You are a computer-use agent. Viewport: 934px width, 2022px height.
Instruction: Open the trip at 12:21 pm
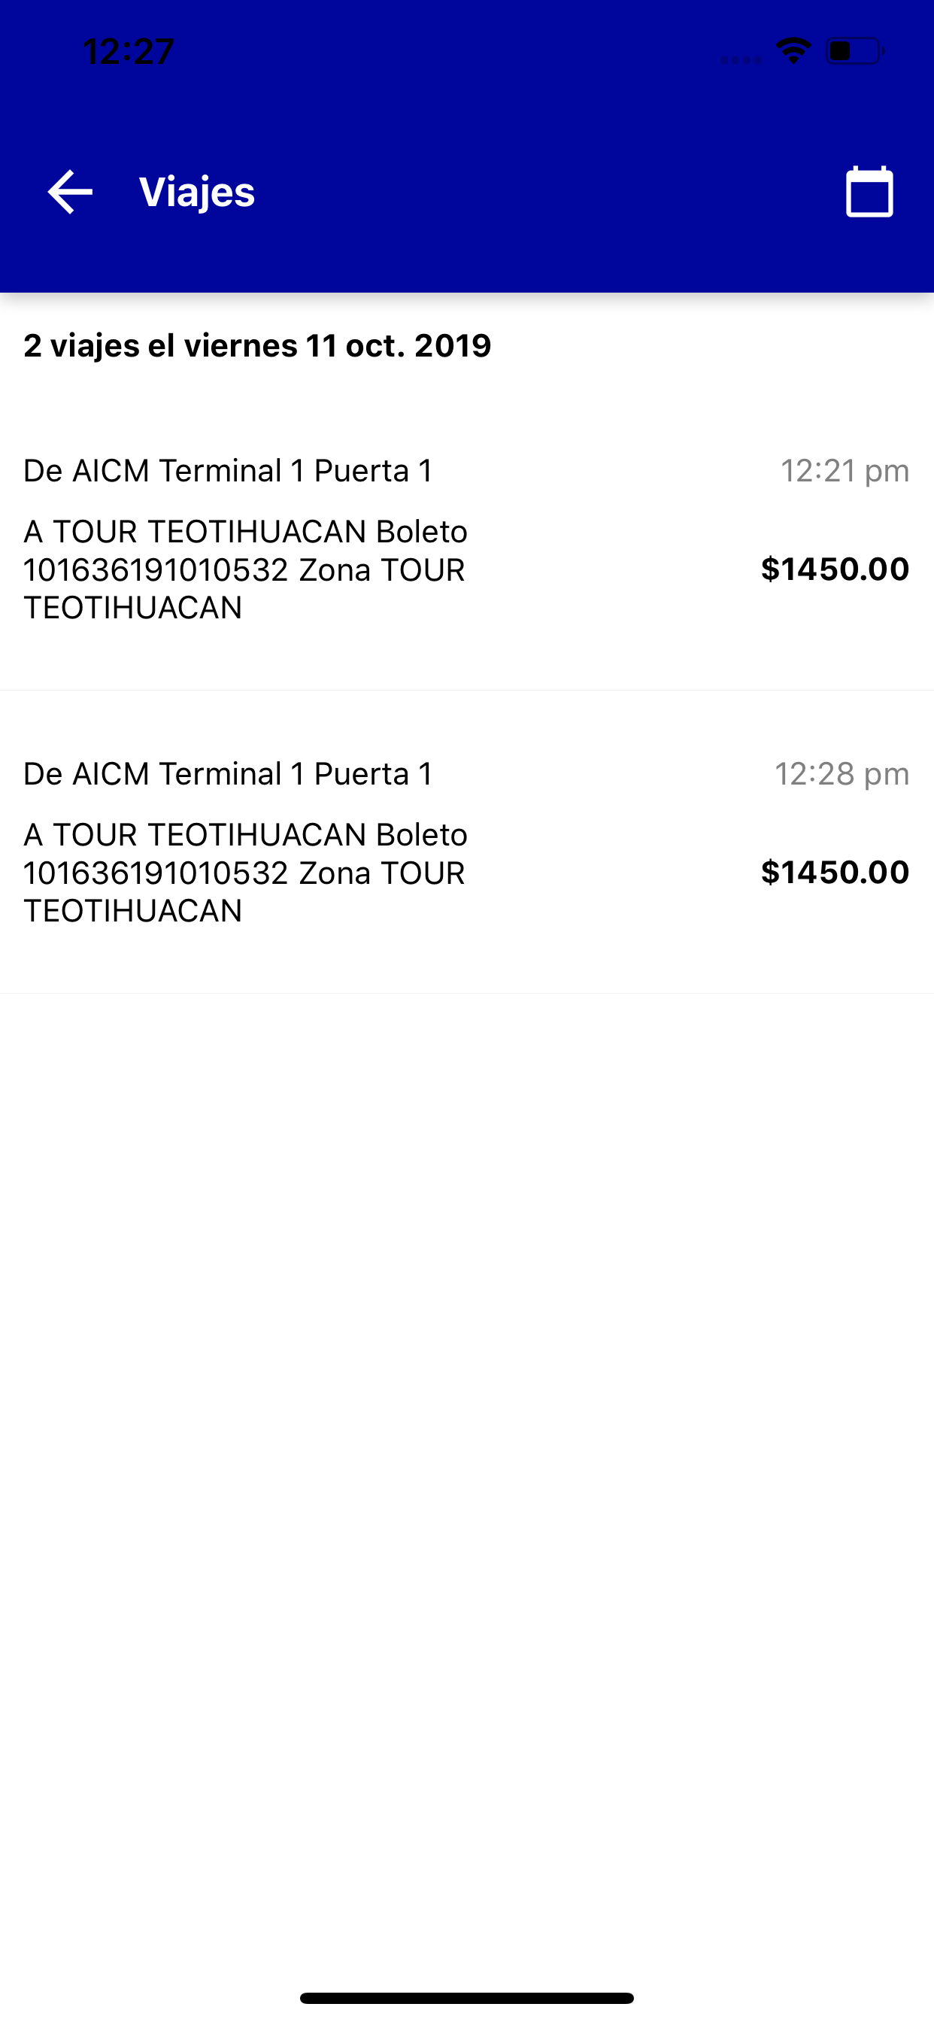pyautogui.click(x=467, y=539)
